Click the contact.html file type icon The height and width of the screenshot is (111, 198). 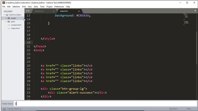(x=9, y=25)
